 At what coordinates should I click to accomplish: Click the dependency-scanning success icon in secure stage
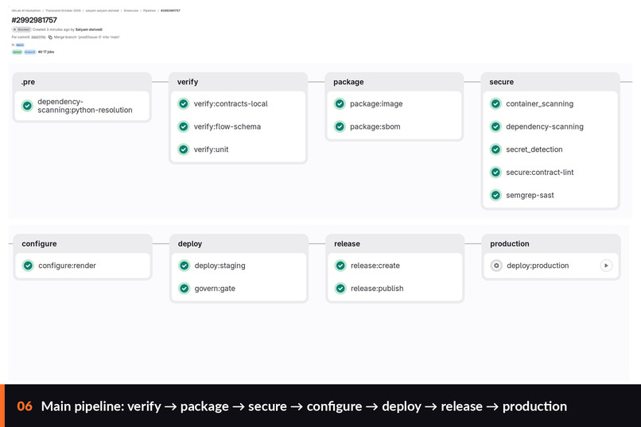[x=496, y=126]
